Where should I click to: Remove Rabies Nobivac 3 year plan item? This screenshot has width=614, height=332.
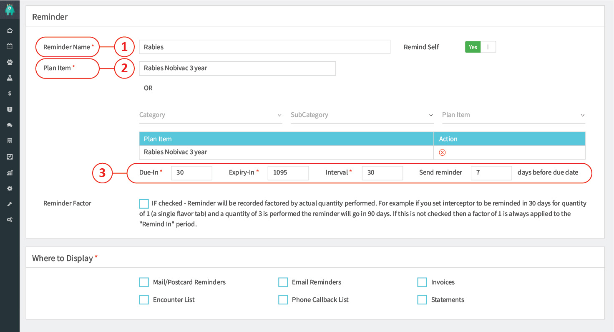pos(443,152)
